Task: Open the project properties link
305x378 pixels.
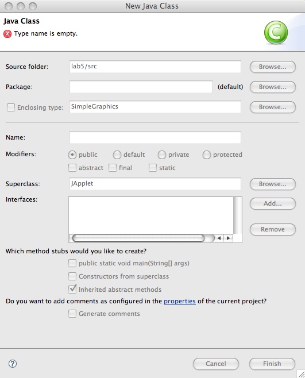Action: click(180, 301)
